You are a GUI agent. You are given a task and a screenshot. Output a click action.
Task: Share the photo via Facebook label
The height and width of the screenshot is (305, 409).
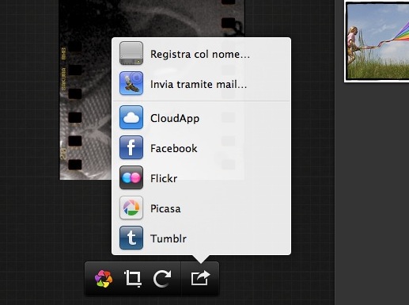174,148
